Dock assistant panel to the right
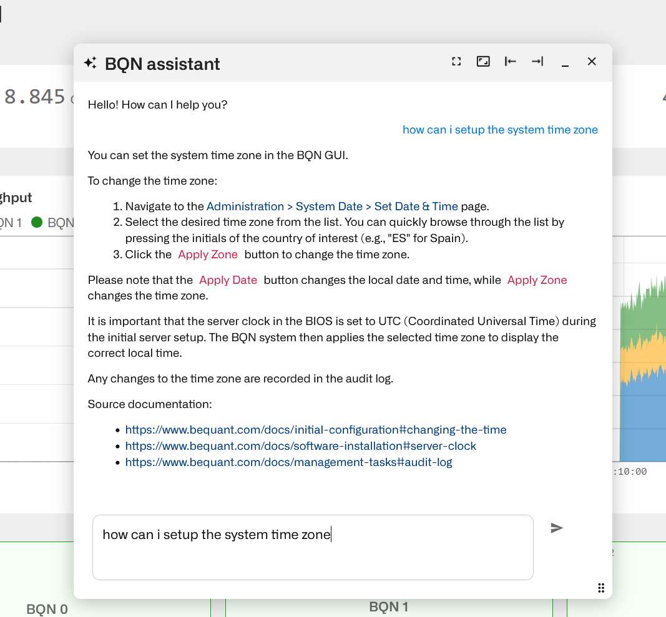 tap(537, 62)
